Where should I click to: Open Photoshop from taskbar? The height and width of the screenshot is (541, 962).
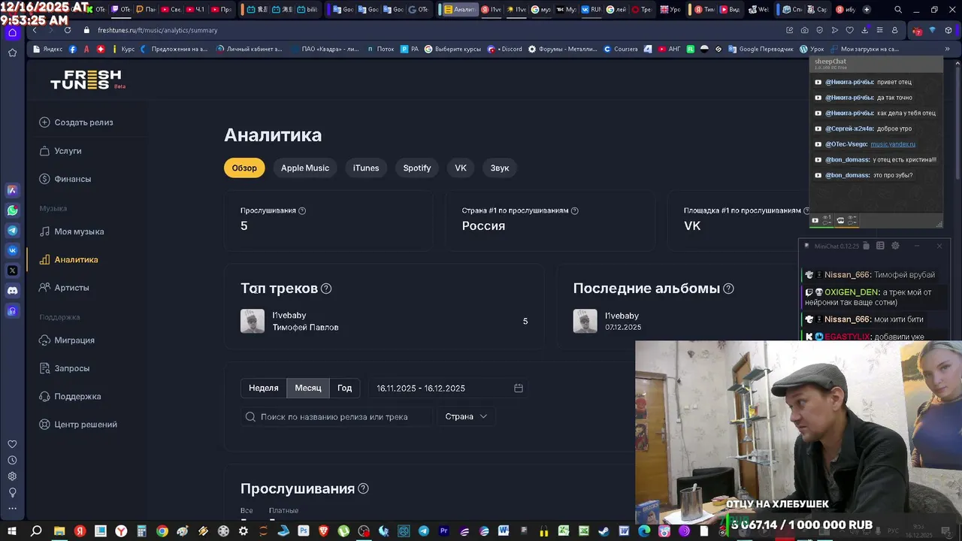point(304,531)
